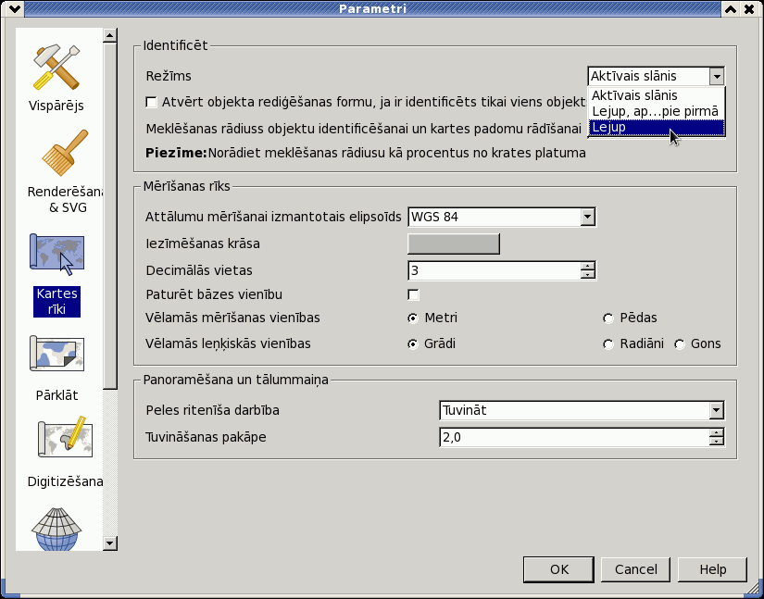Viewport: 764px width, 599px height.
Task: Open the Help button
Action: point(713,569)
